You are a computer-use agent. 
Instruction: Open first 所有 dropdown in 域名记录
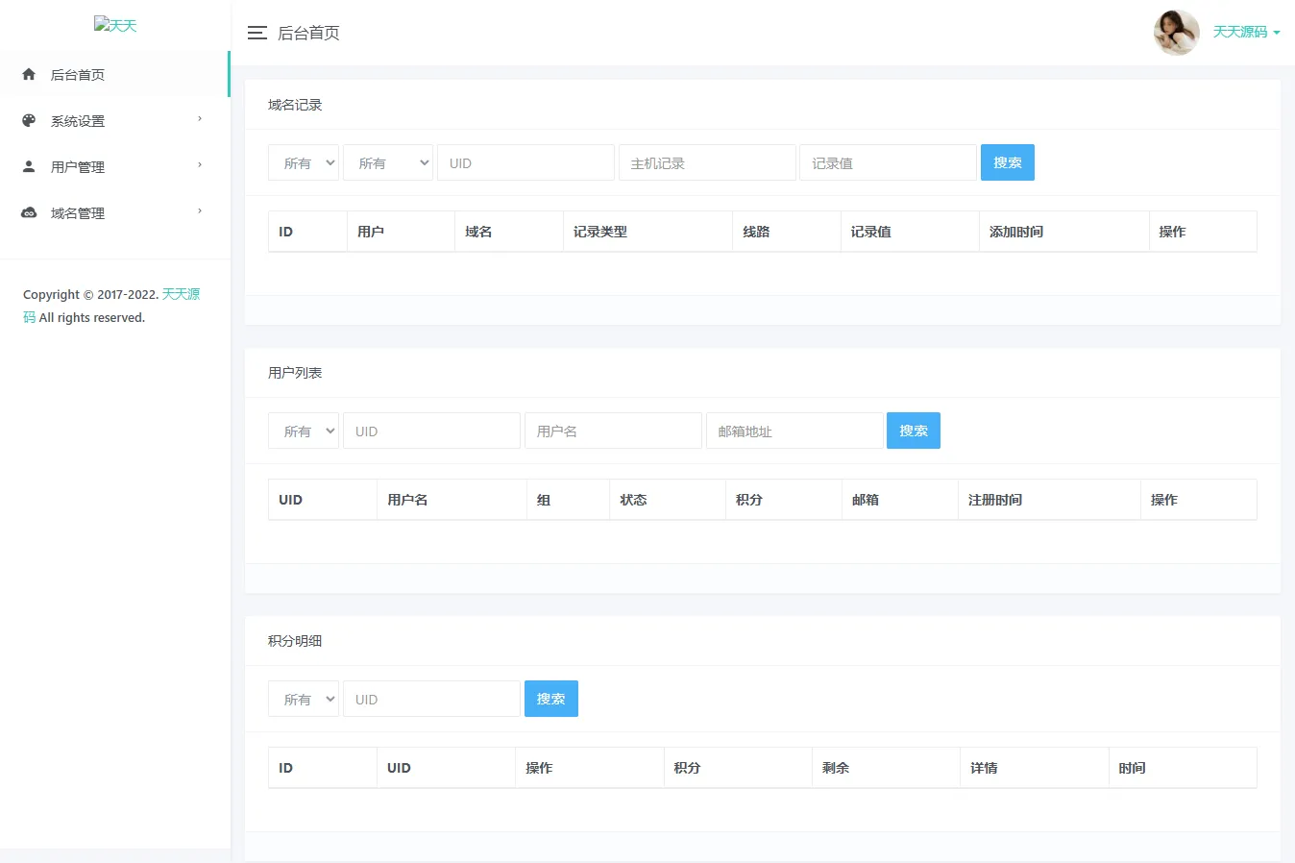pyautogui.click(x=304, y=162)
